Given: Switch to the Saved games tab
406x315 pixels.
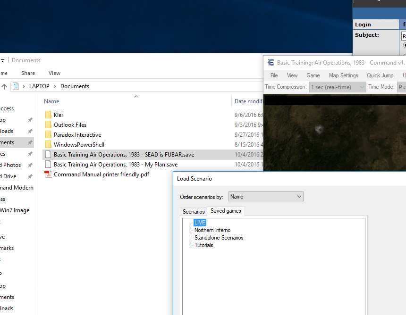Looking at the screenshot, I should [x=226, y=211].
